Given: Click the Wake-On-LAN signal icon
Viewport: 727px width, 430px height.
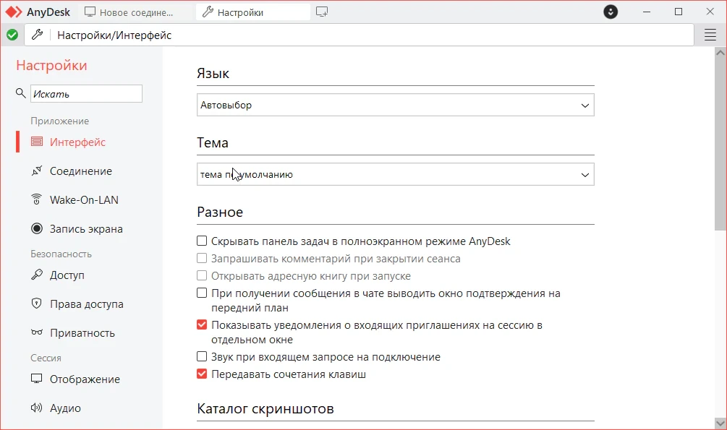Looking at the screenshot, I should coord(37,199).
